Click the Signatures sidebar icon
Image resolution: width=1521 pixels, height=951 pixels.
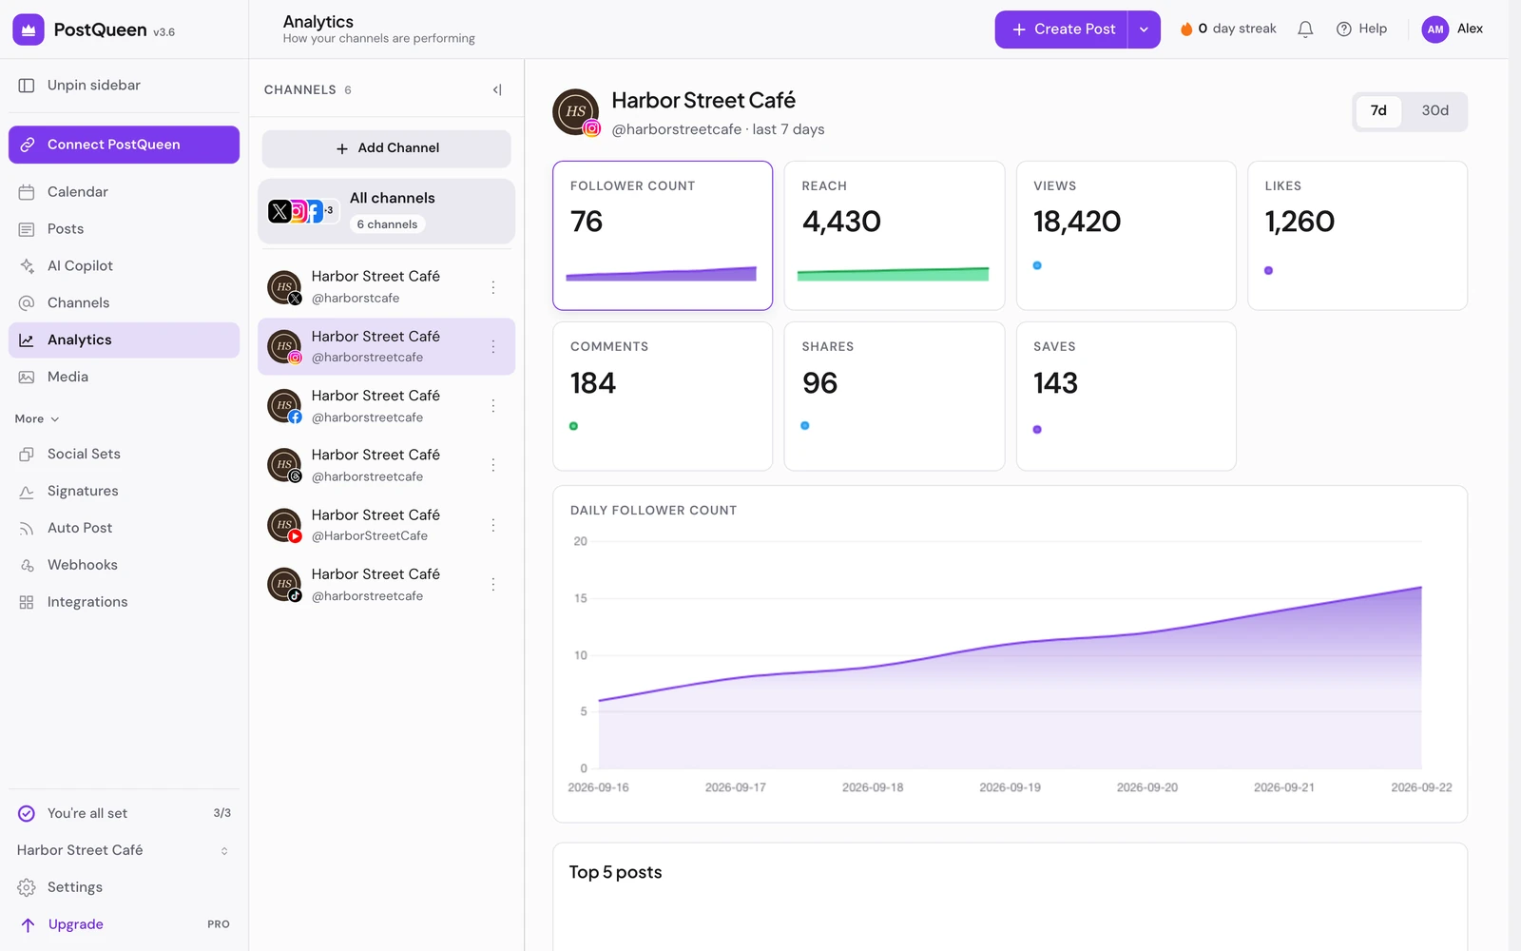click(27, 491)
